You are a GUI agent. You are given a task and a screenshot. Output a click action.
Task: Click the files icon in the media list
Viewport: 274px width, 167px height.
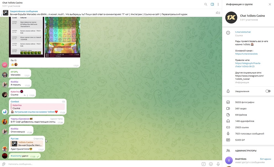point(228,115)
